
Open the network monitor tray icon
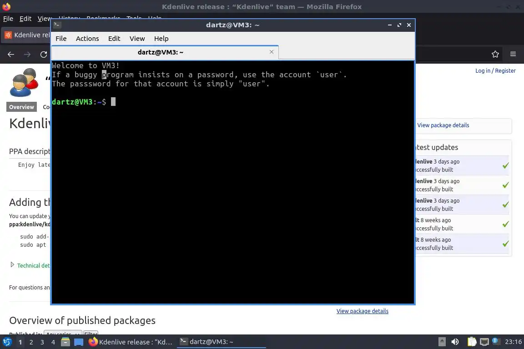(x=484, y=342)
